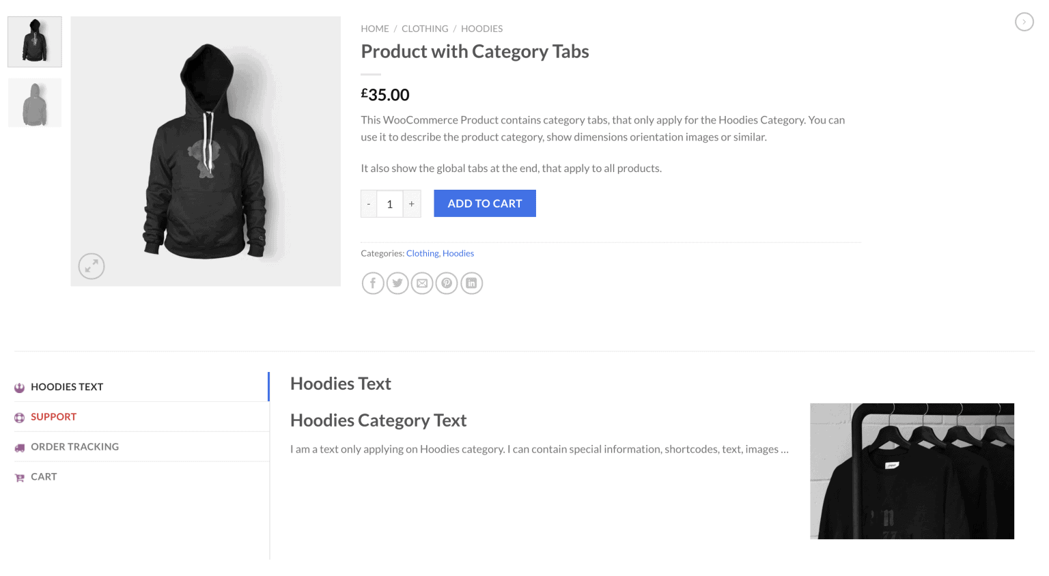Screen dimensions: 1049x576
Task: Select the CART tab
Action: pyautogui.click(x=43, y=476)
